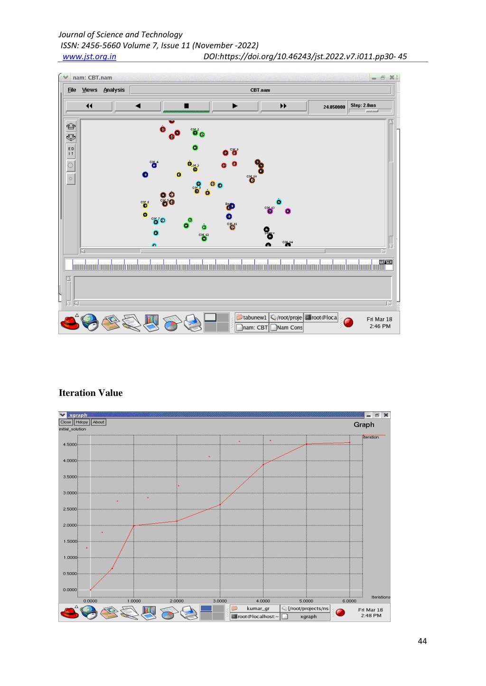Viewport: 486px width, 686px height.
Task: Switch to root@loca terminal taskbar entry
Action: pos(321,318)
